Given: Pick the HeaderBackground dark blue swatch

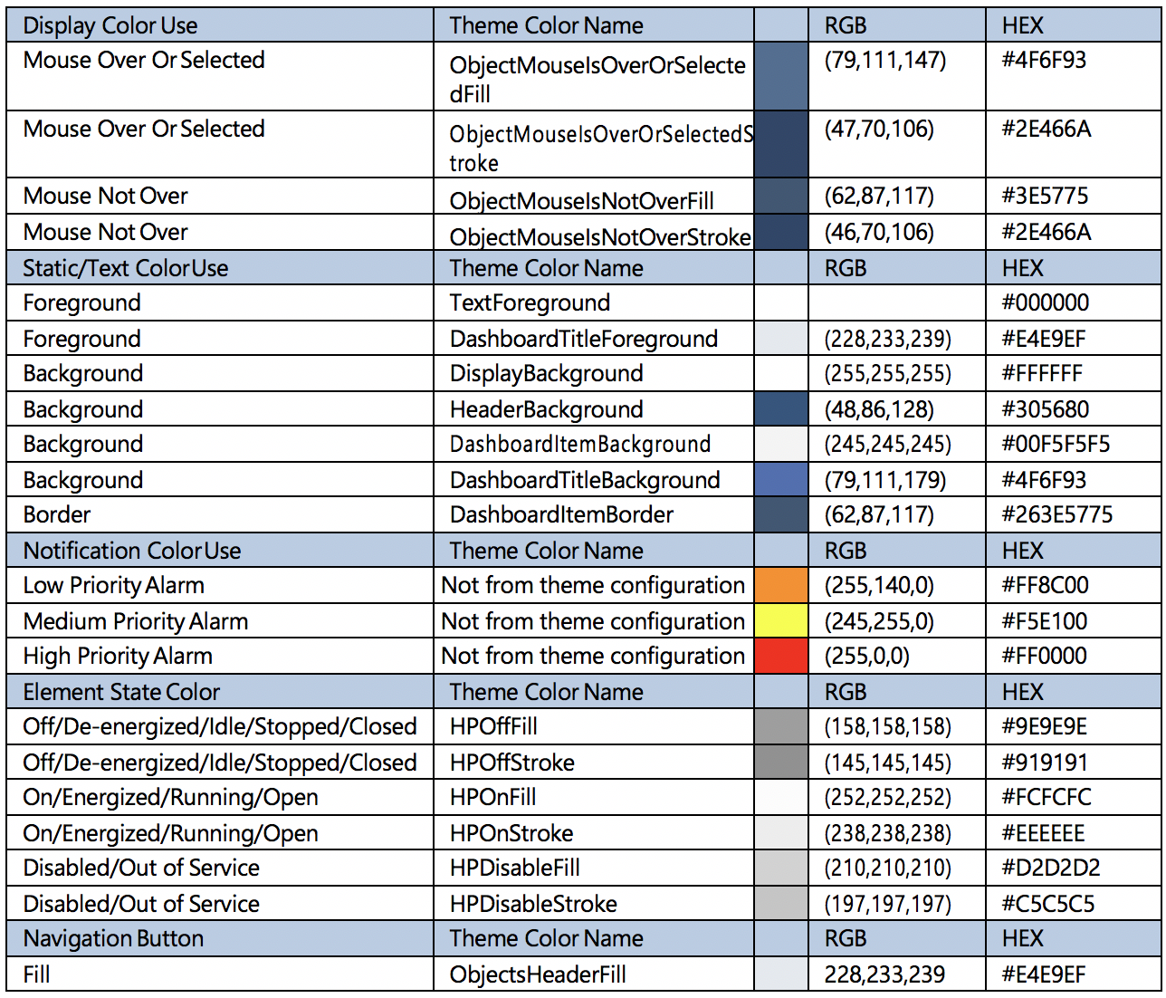Looking at the screenshot, I should (x=780, y=409).
